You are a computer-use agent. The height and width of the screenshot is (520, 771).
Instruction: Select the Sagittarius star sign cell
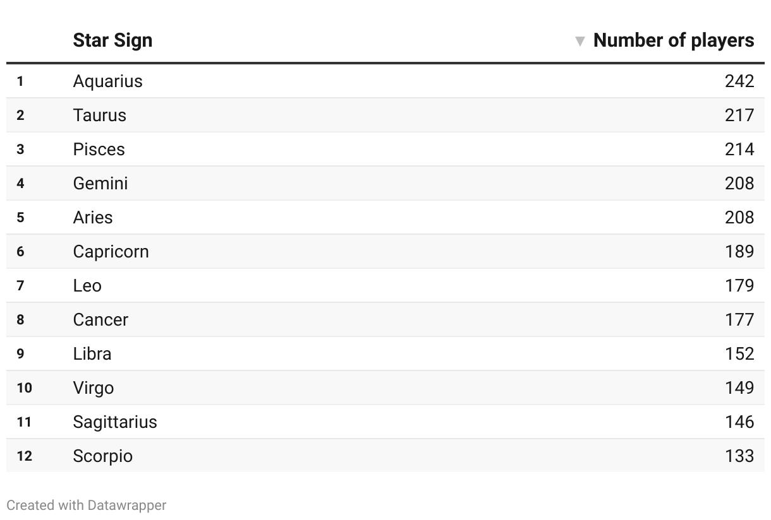114,422
